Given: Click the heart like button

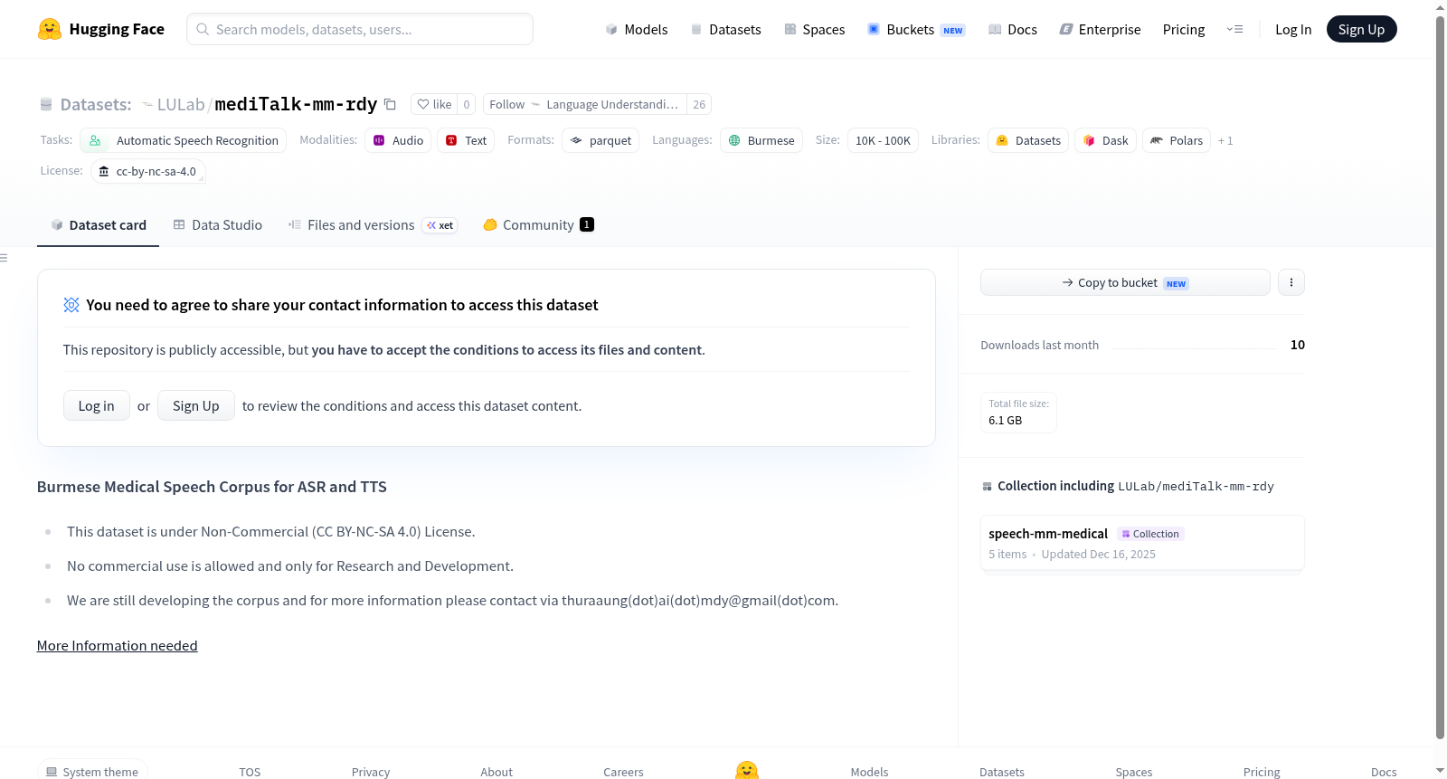Looking at the screenshot, I should [x=434, y=104].
